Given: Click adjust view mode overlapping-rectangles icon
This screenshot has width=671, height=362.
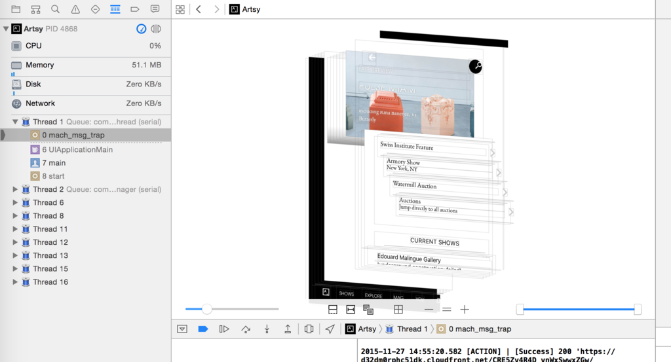Looking at the screenshot, I should click(x=368, y=310).
